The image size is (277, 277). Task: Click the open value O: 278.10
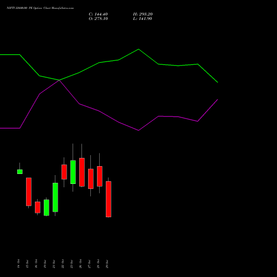98,19
